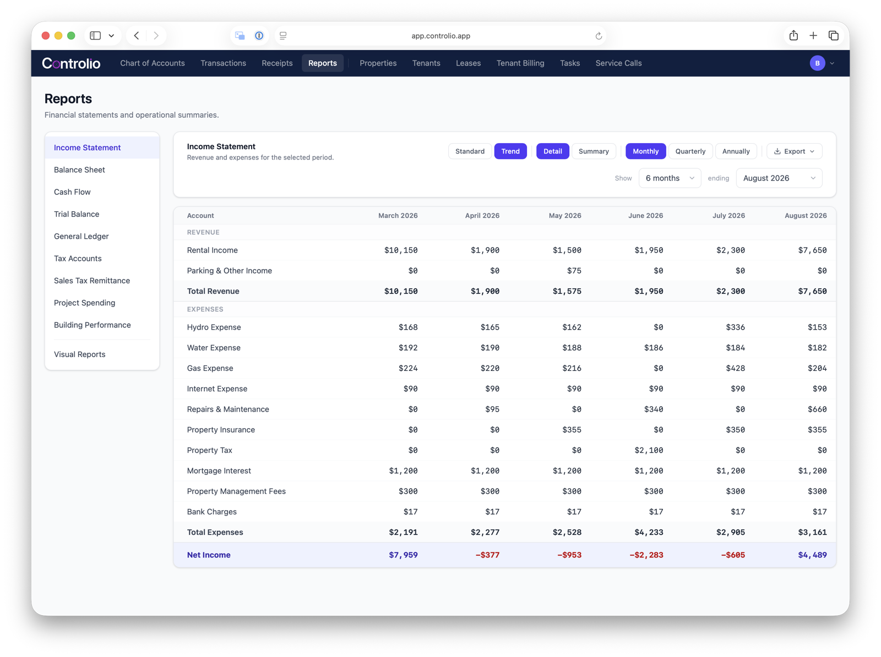Open the 6 months dropdown
The width and height of the screenshot is (881, 657).
tap(670, 178)
